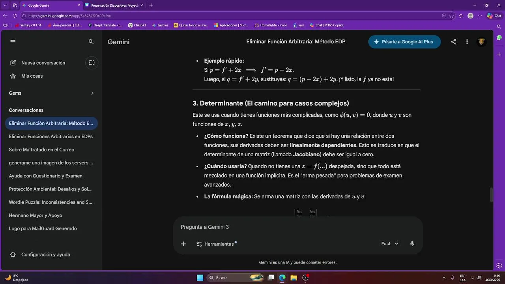
Task: Select active conversation 'Eliminar Función Arbitraria: Método E...'
Action: (x=51, y=123)
